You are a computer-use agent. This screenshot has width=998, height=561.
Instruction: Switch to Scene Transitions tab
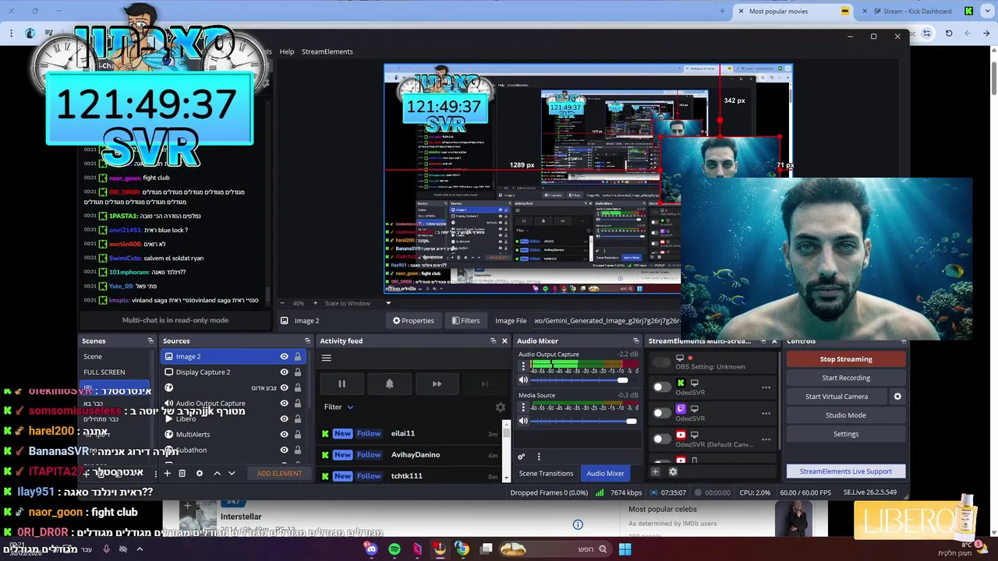(x=546, y=473)
